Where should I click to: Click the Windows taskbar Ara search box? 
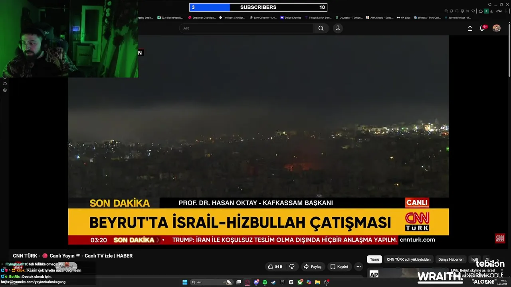coord(212,282)
